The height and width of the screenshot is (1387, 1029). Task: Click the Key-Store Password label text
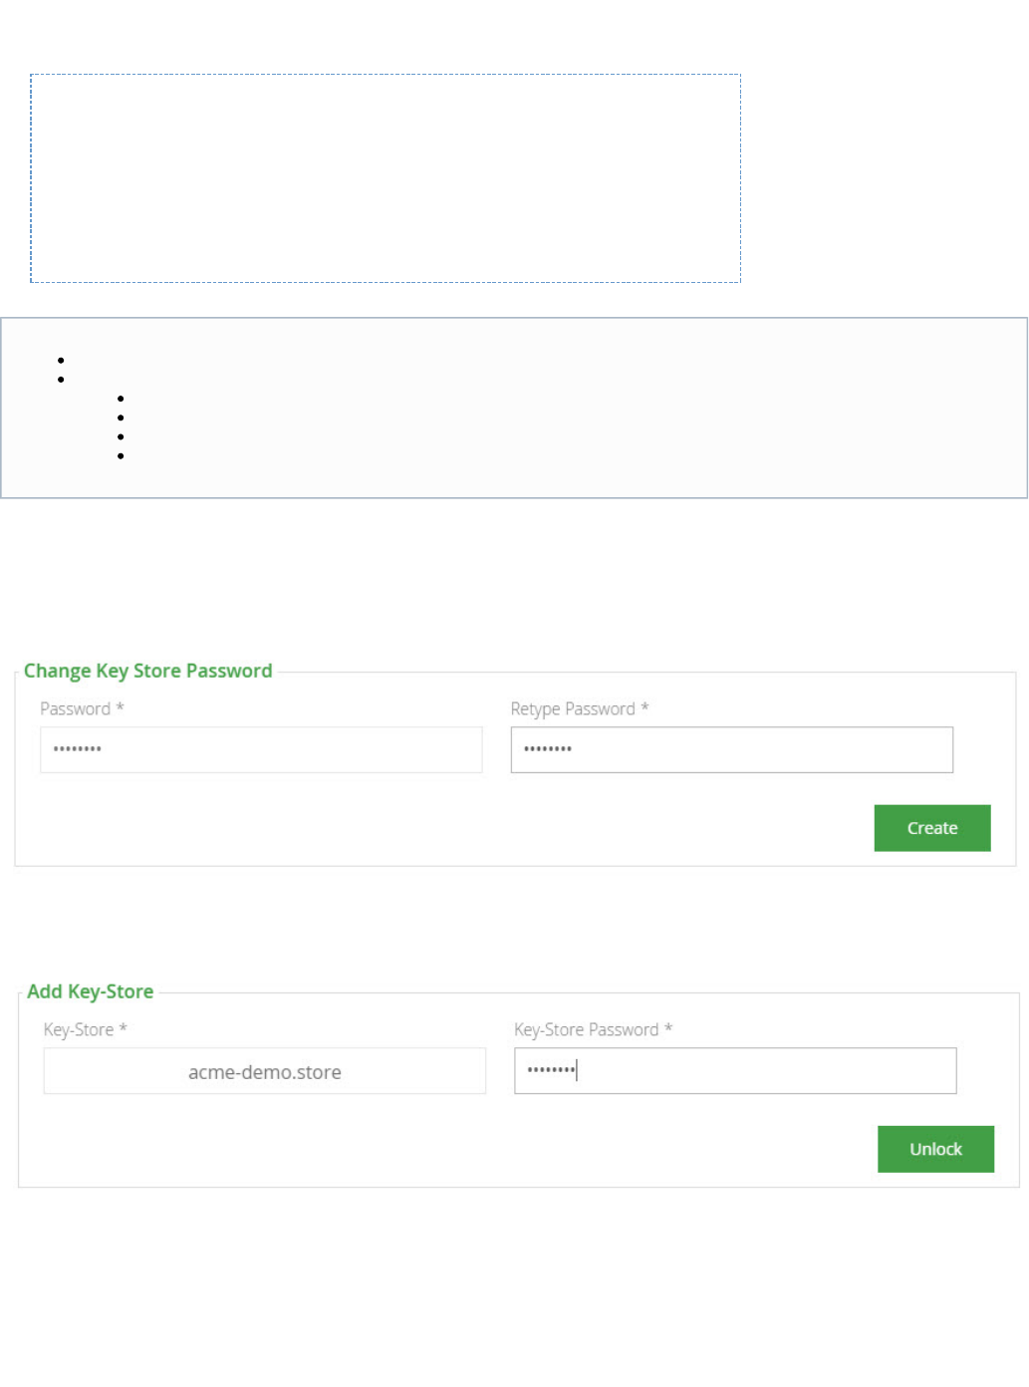(x=587, y=1029)
